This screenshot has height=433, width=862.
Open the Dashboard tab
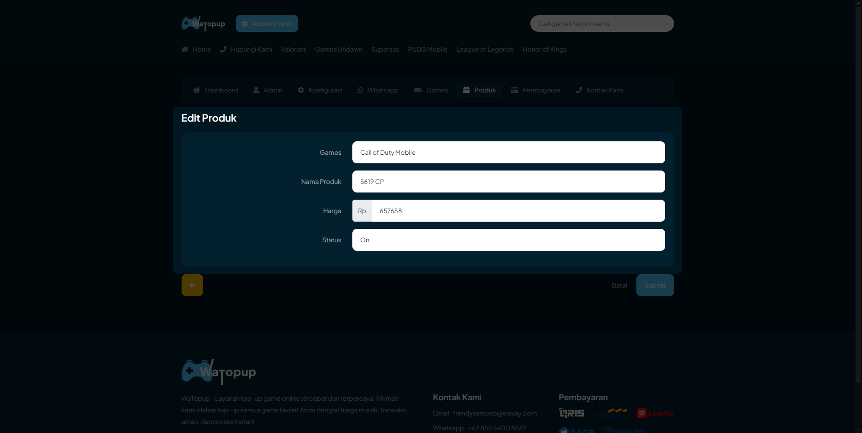[x=216, y=90]
